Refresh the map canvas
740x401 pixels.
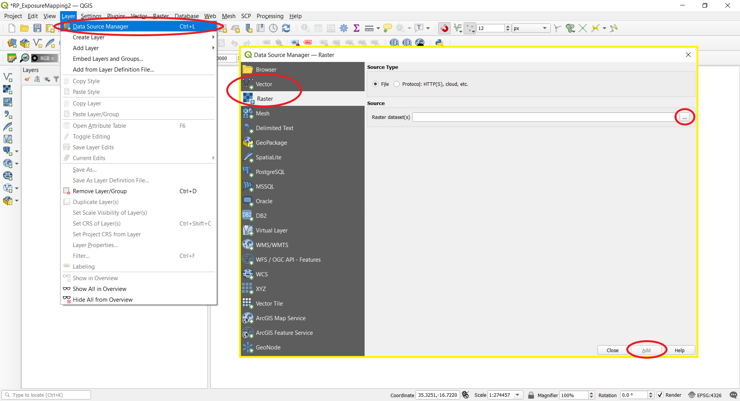pyautogui.click(x=286, y=28)
